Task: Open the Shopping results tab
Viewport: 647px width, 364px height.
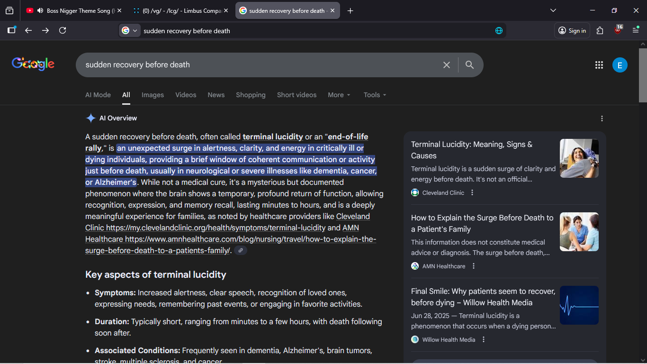Action: [251, 95]
